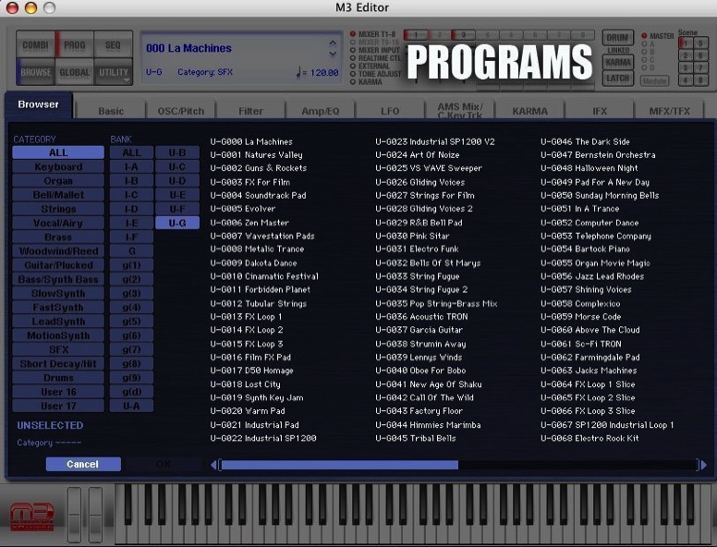Screen dimensions: 717x547
Task: Switch to SEQ mode
Action: tap(113, 45)
